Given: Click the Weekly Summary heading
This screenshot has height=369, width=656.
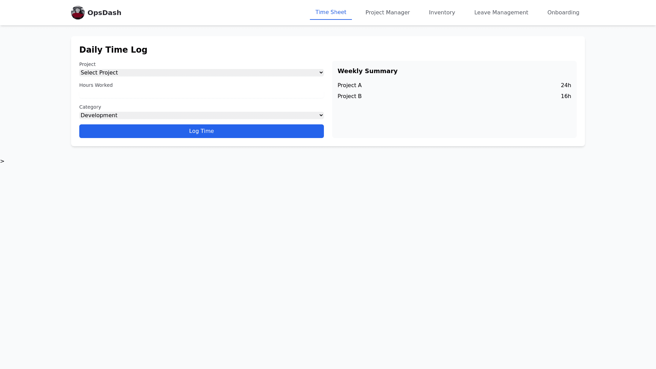Looking at the screenshot, I should pos(367,71).
